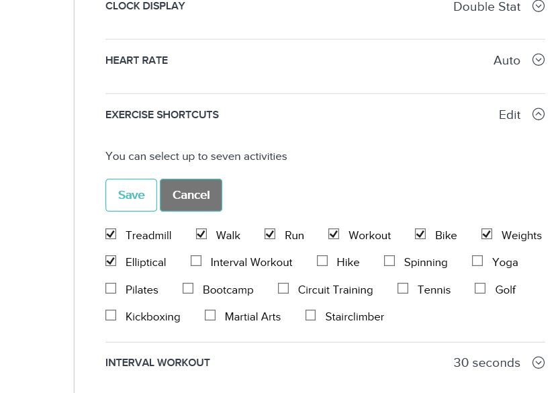Check the Kickboxing activity
The height and width of the screenshot is (393, 560).
(x=111, y=314)
